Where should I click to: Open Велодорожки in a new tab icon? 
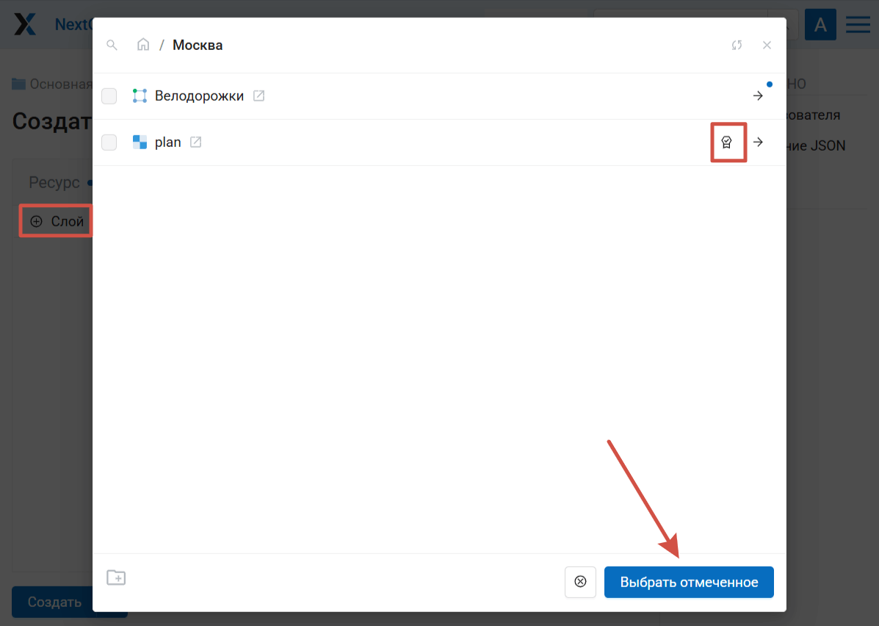point(258,96)
